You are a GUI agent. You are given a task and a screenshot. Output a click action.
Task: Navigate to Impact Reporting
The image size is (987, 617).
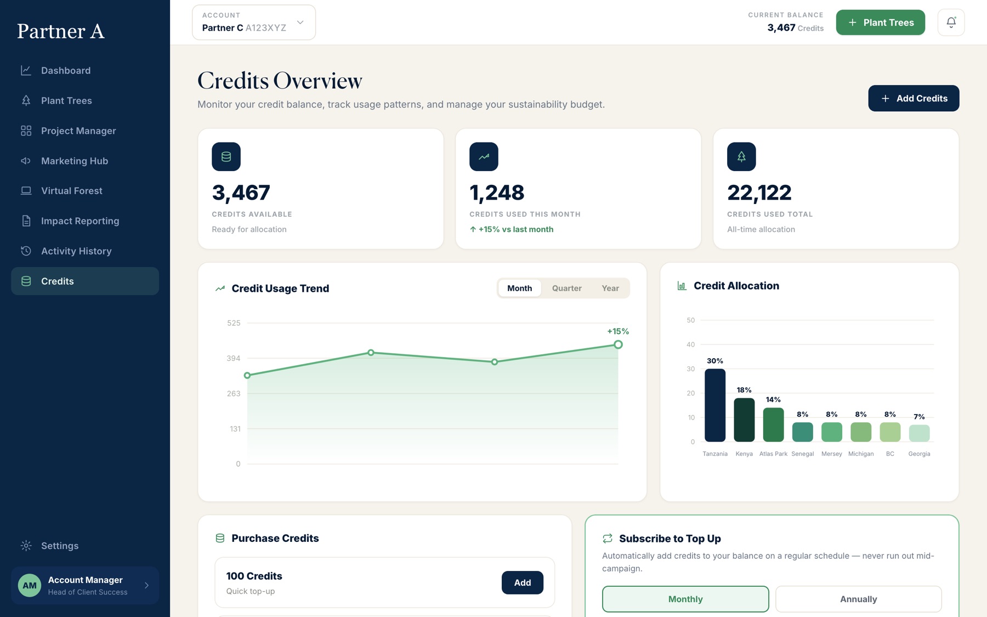(x=85, y=221)
